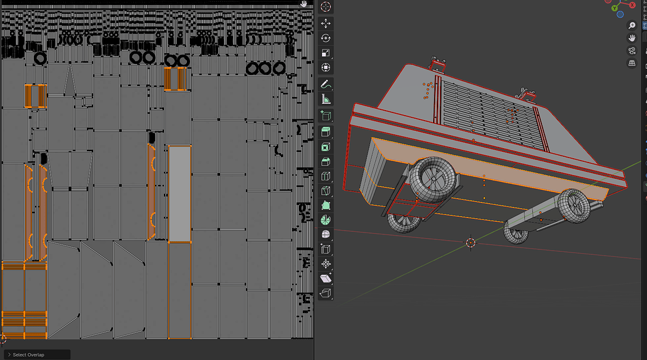
Task: Select the Rotate tool
Action: click(x=326, y=38)
